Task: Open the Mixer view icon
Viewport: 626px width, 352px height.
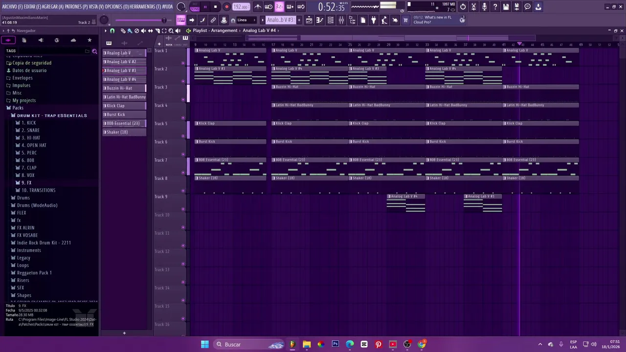Action: [x=341, y=20]
